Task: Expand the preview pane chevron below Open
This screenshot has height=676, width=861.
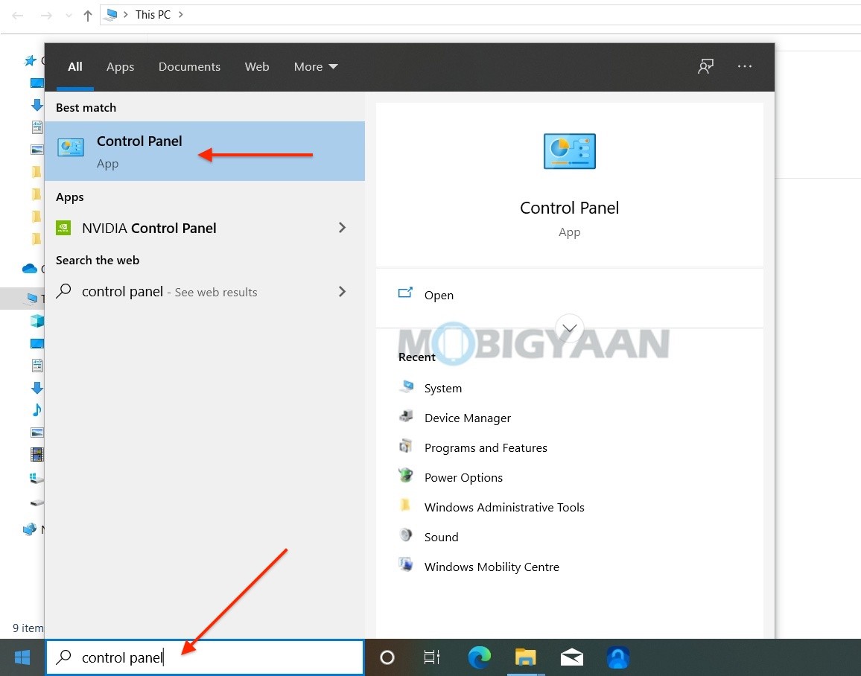Action: (x=569, y=328)
